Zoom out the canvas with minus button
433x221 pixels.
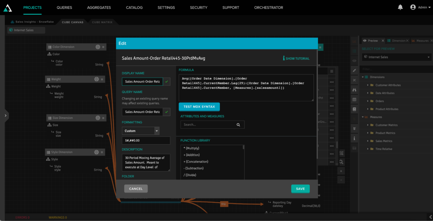point(341,180)
